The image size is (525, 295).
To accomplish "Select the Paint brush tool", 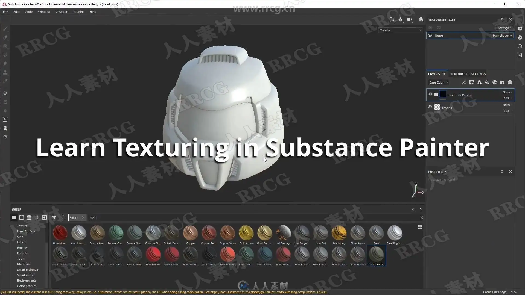I will 5,29.
